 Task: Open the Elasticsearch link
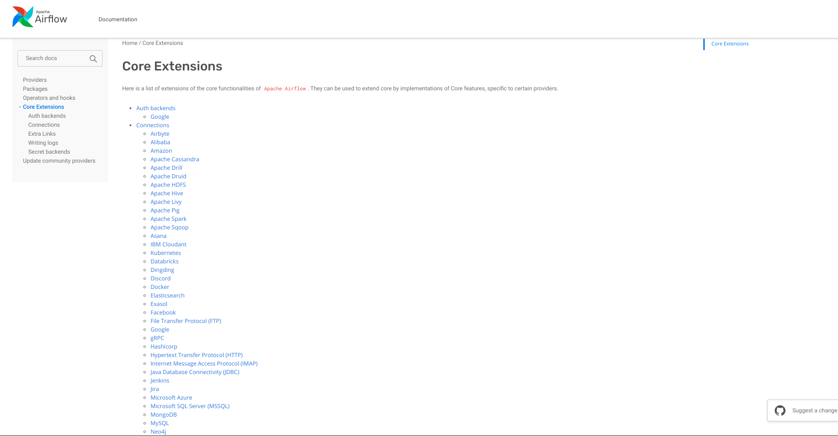pyautogui.click(x=167, y=296)
